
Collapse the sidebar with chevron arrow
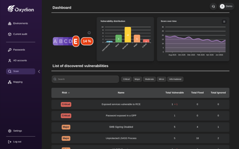pos(39,71)
